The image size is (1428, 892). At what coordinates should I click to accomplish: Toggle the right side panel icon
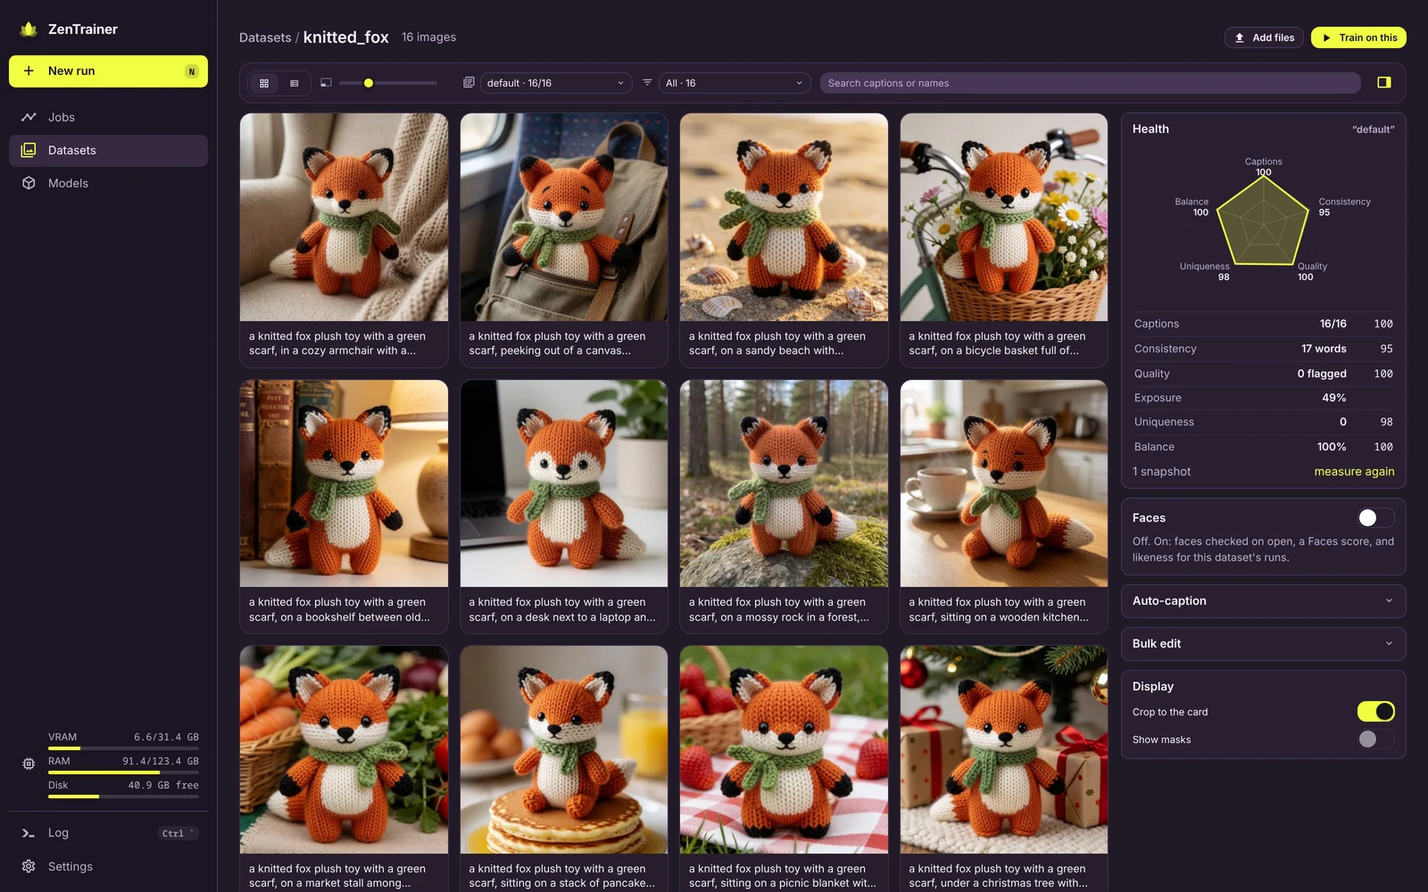point(1384,82)
